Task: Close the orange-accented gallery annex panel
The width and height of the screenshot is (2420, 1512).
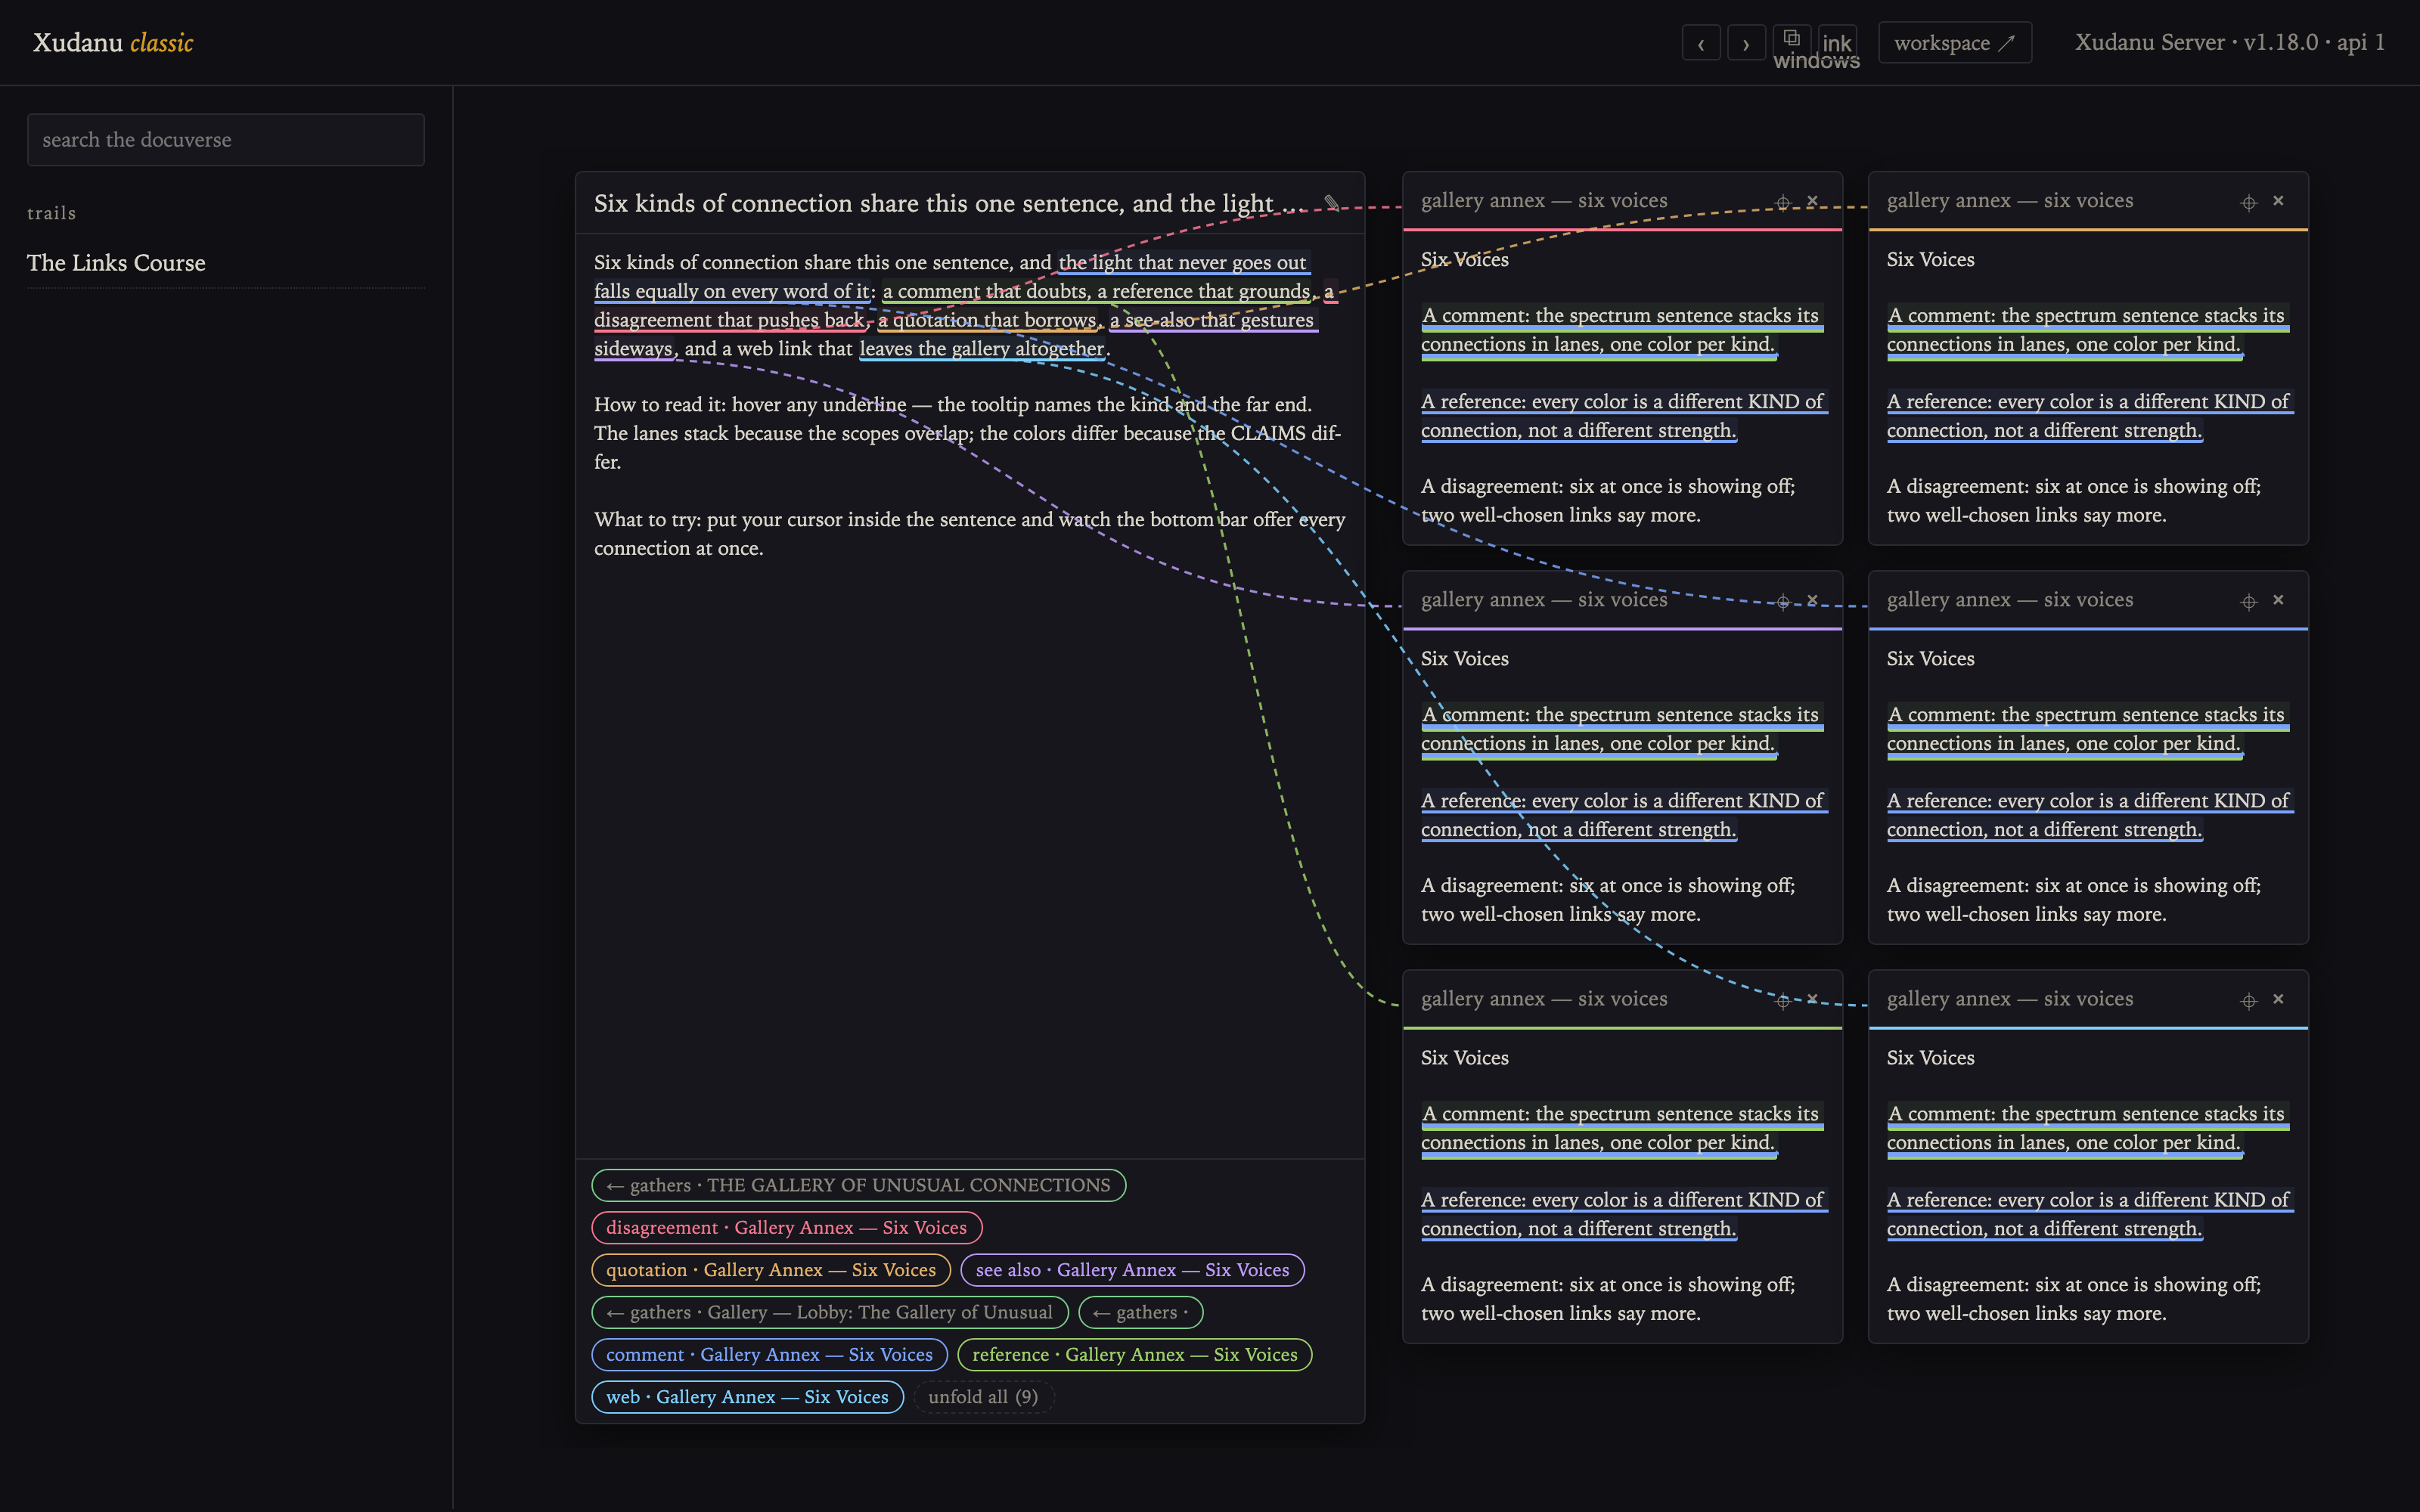Action: point(2278,201)
